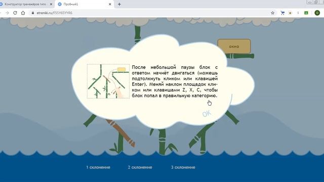The width and height of the screenshot is (324, 182).
Task: Open the green extension icon
Action: (306, 13)
